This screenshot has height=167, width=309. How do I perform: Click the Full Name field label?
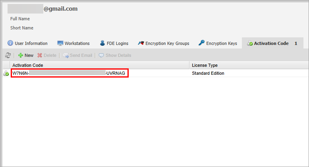(x=20, y=19)
